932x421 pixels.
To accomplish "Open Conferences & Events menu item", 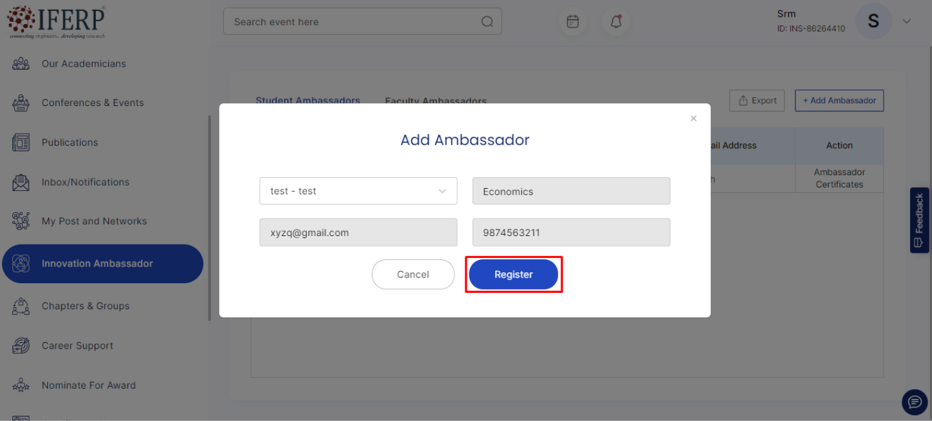I will (x=93, y=103).
